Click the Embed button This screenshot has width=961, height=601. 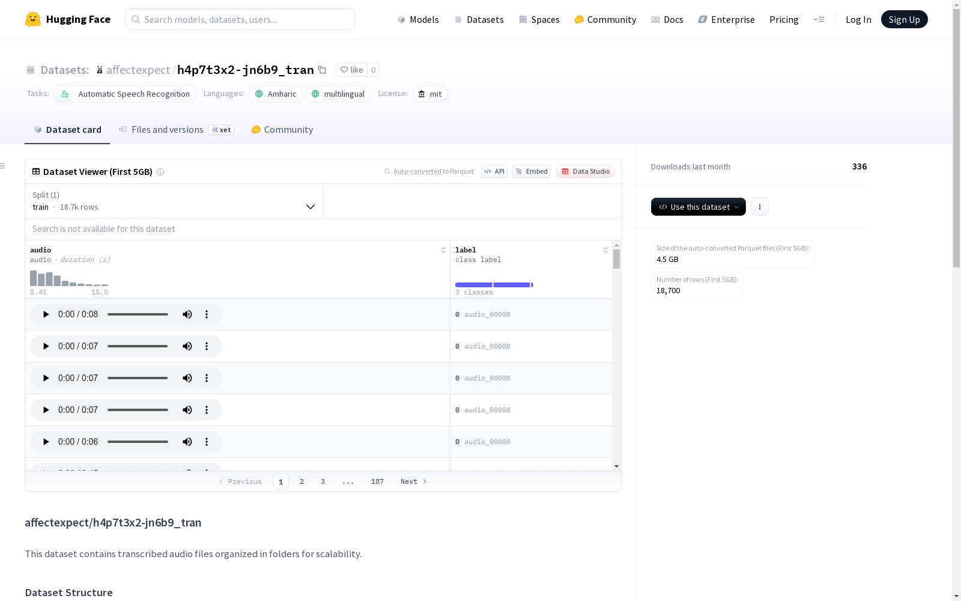pyautogui.click(x=532, y=171)
